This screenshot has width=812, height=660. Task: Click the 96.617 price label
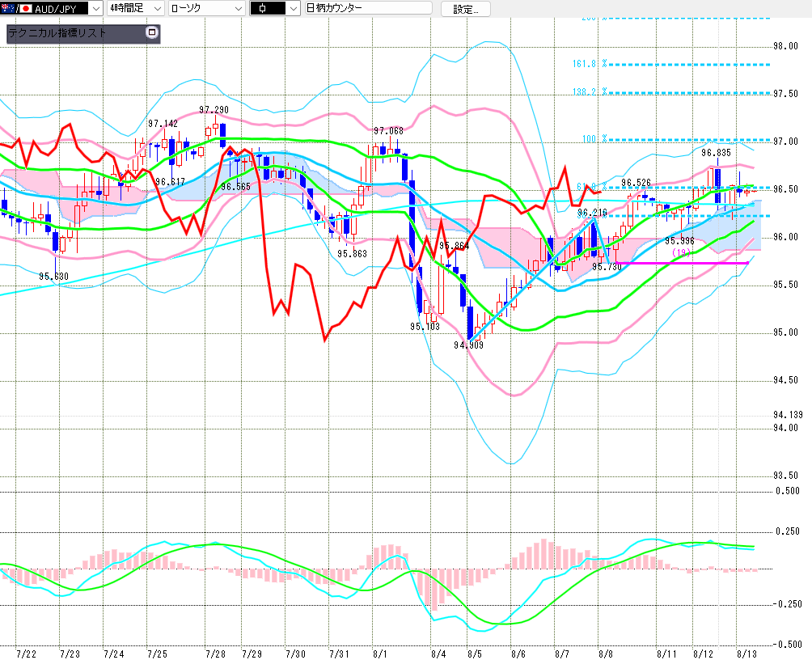coord(170,182)
